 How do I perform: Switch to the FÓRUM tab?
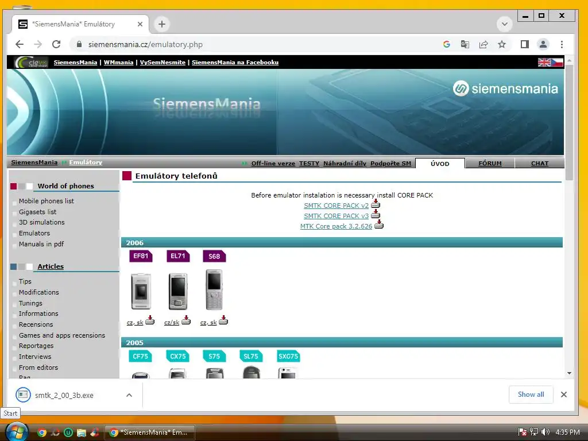pos(490,164)
